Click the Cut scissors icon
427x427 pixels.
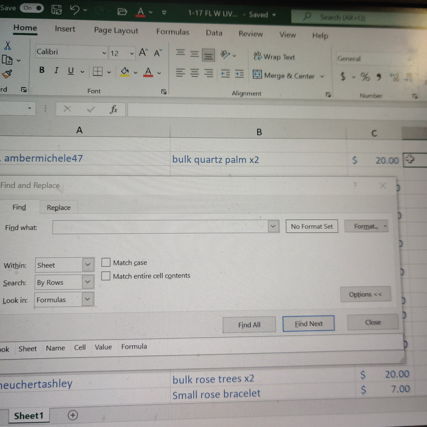coord(7,45)
